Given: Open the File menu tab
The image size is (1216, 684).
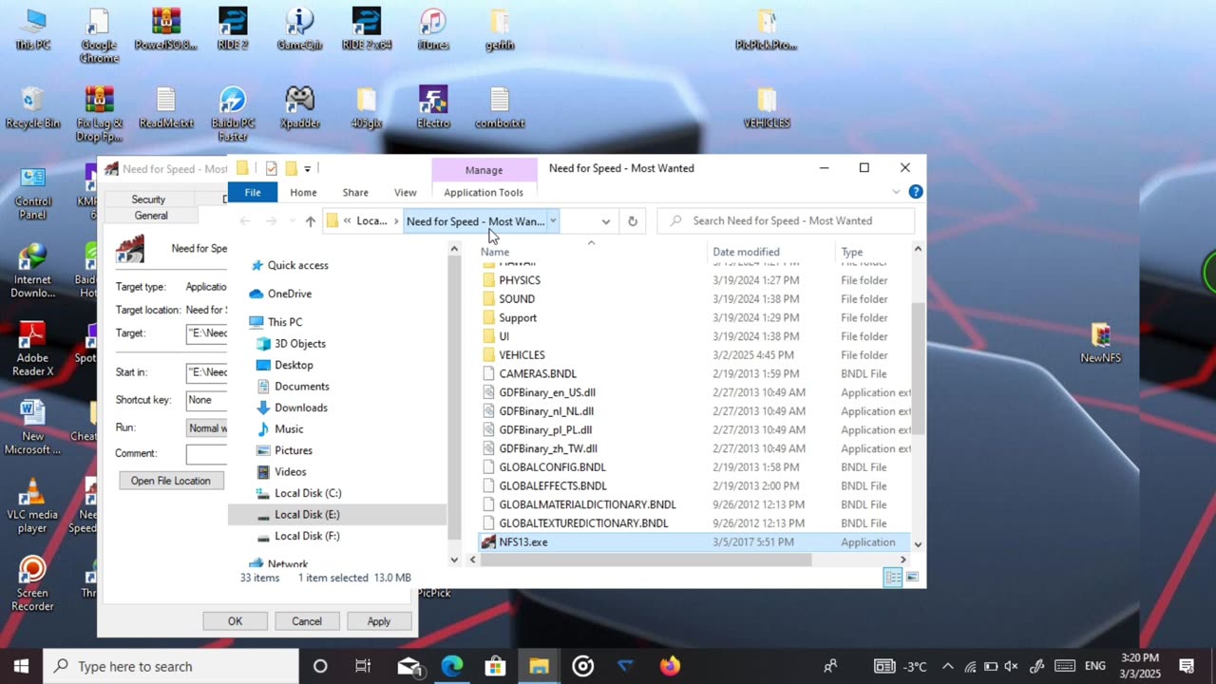Looking at the screenshot, I should [253, 192].
